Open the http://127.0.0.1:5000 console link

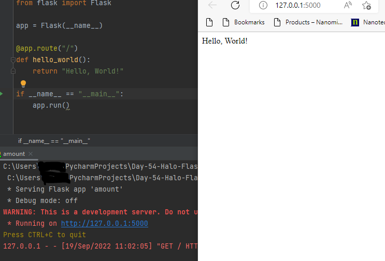pos(104,224)
